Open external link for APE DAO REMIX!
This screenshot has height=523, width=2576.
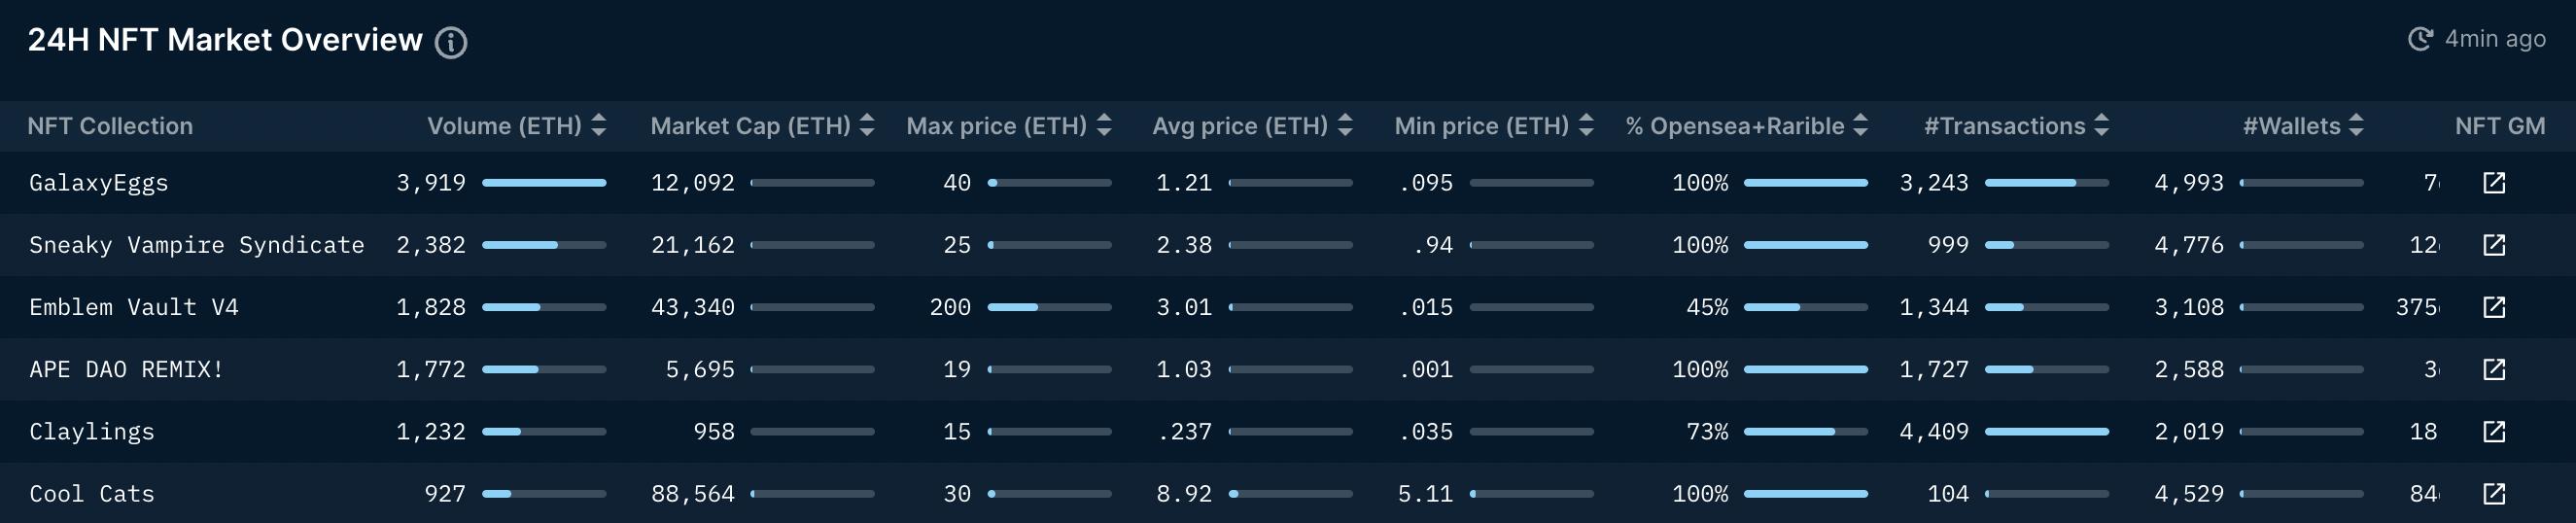point(2494,369)
